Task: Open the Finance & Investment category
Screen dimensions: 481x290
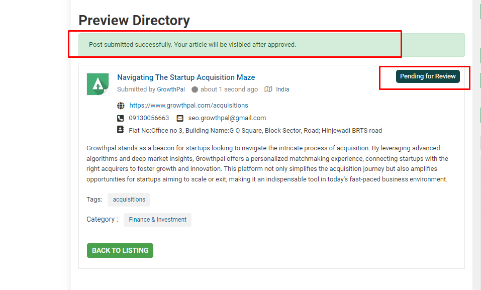Action: click(157, 220)
